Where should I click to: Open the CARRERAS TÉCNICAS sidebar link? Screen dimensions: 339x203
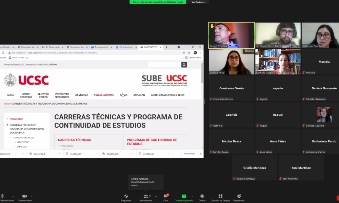tap(23, 138)
